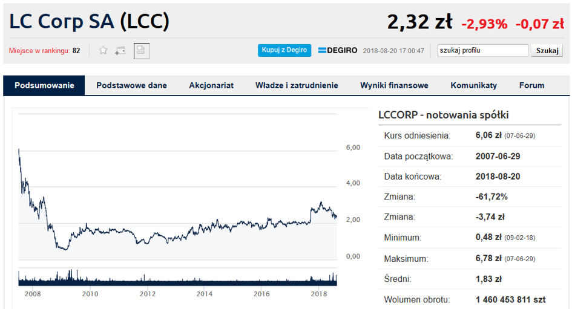Click the add-to-portfolio wallet icon
This screenshot has height=309, width=572.
120,51
